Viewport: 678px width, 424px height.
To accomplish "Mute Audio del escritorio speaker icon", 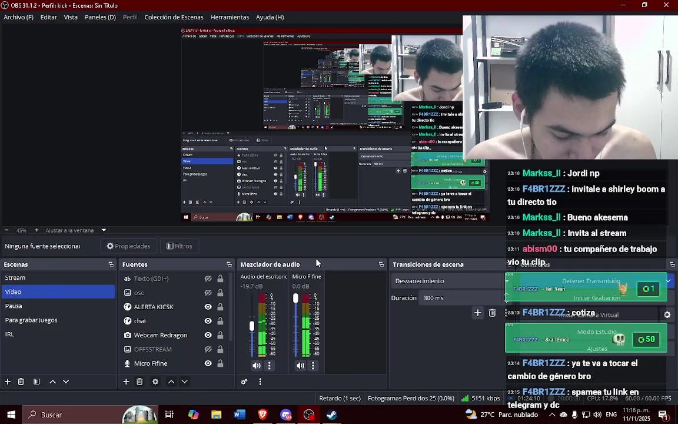I will [x=257, y=366].
